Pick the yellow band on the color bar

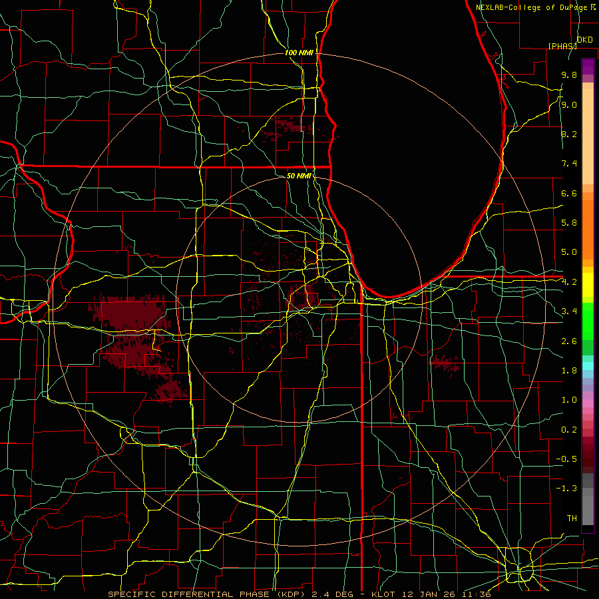[x=588, y=285]
